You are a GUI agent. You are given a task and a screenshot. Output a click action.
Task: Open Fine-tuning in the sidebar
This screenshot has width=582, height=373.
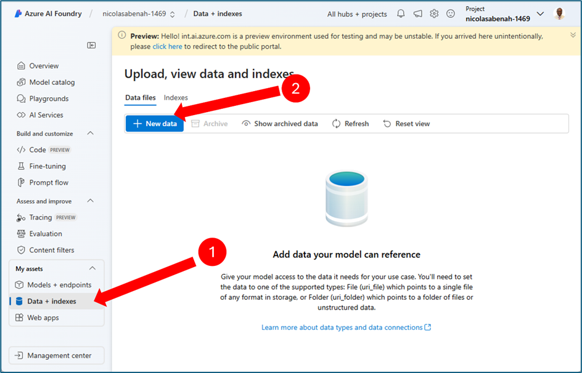tap(47, 166)
